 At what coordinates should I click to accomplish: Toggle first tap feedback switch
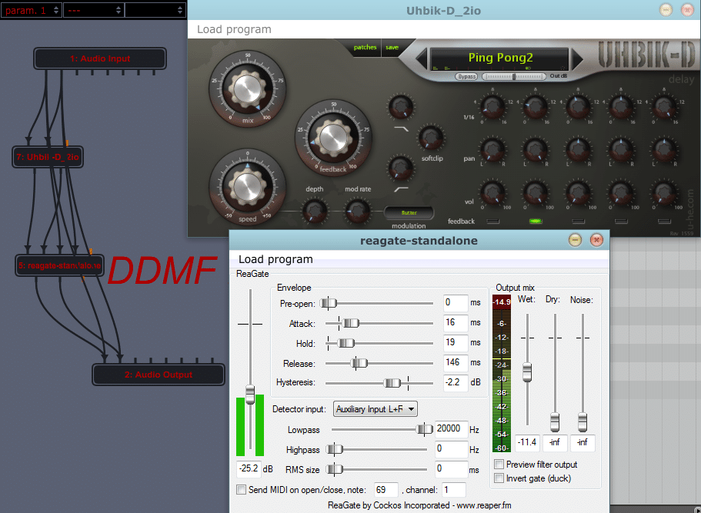click(492, 222)
